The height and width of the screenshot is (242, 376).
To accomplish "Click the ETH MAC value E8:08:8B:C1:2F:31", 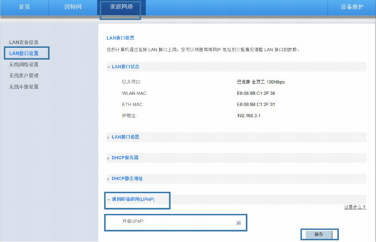I will pyautogui.click(x=256, y=104).
